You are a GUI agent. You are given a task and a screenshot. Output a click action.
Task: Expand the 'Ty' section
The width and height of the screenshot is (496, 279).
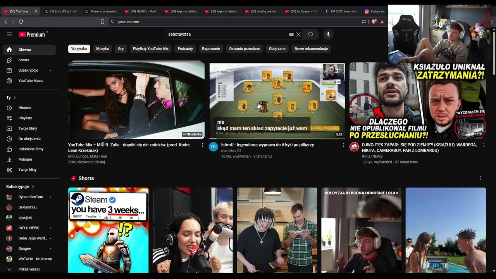tap(11, 98)
